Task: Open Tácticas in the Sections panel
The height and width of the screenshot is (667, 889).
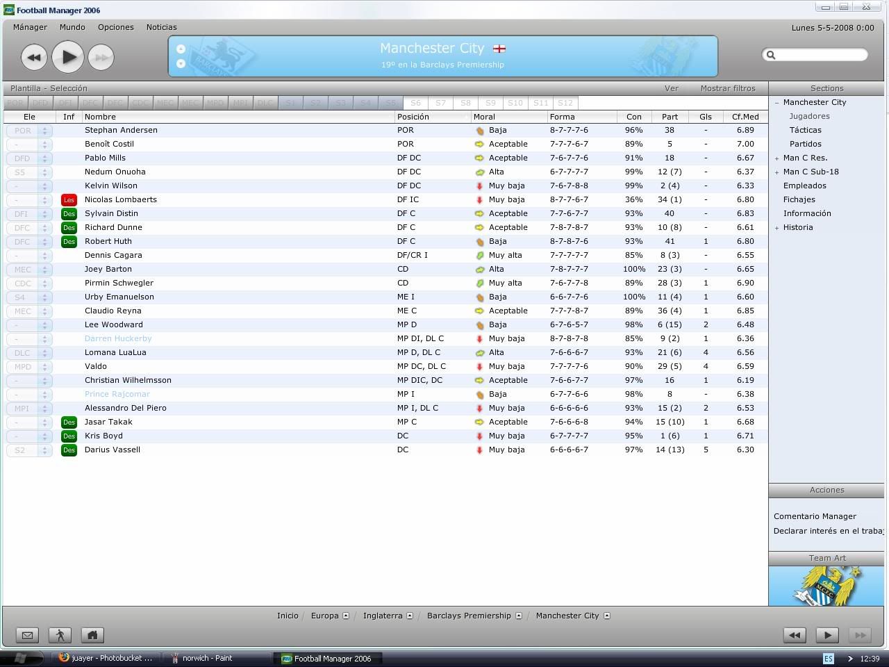Action: pos(805,130)
